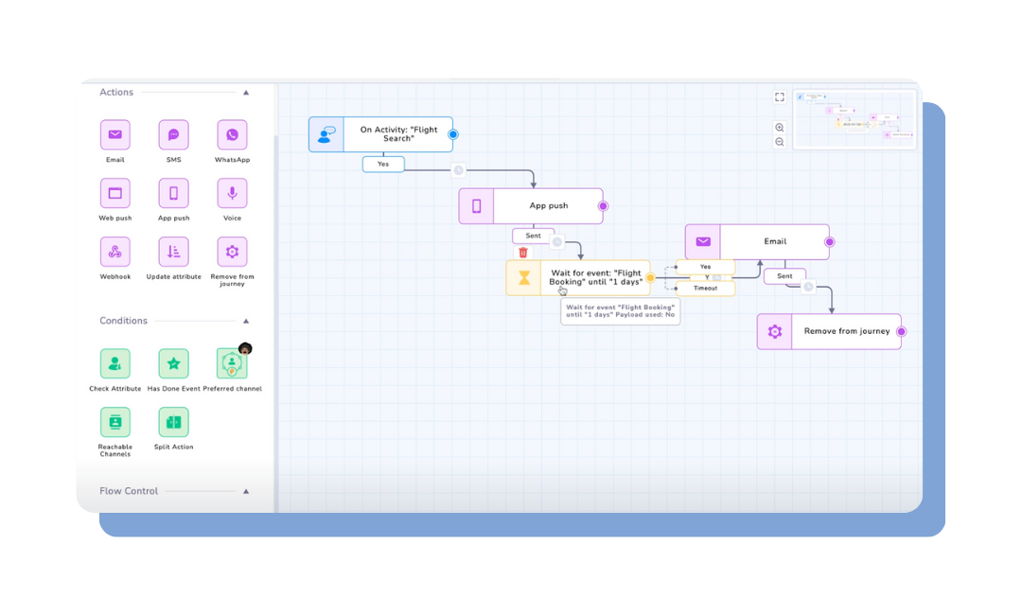Viewport: 1022px width, 615px height.
Task: Select the Update attribute icon
Action: 173,252
